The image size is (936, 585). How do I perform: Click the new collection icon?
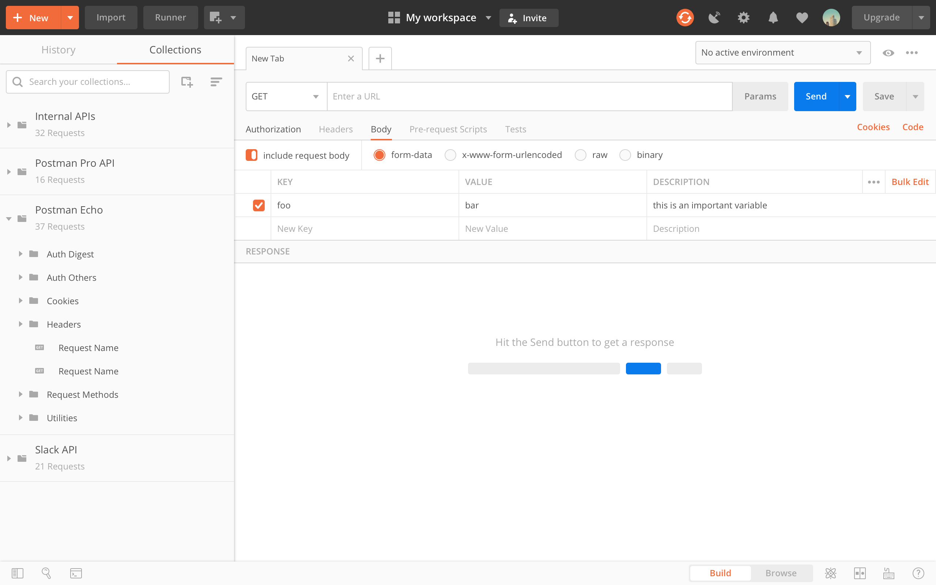point(187,82)
